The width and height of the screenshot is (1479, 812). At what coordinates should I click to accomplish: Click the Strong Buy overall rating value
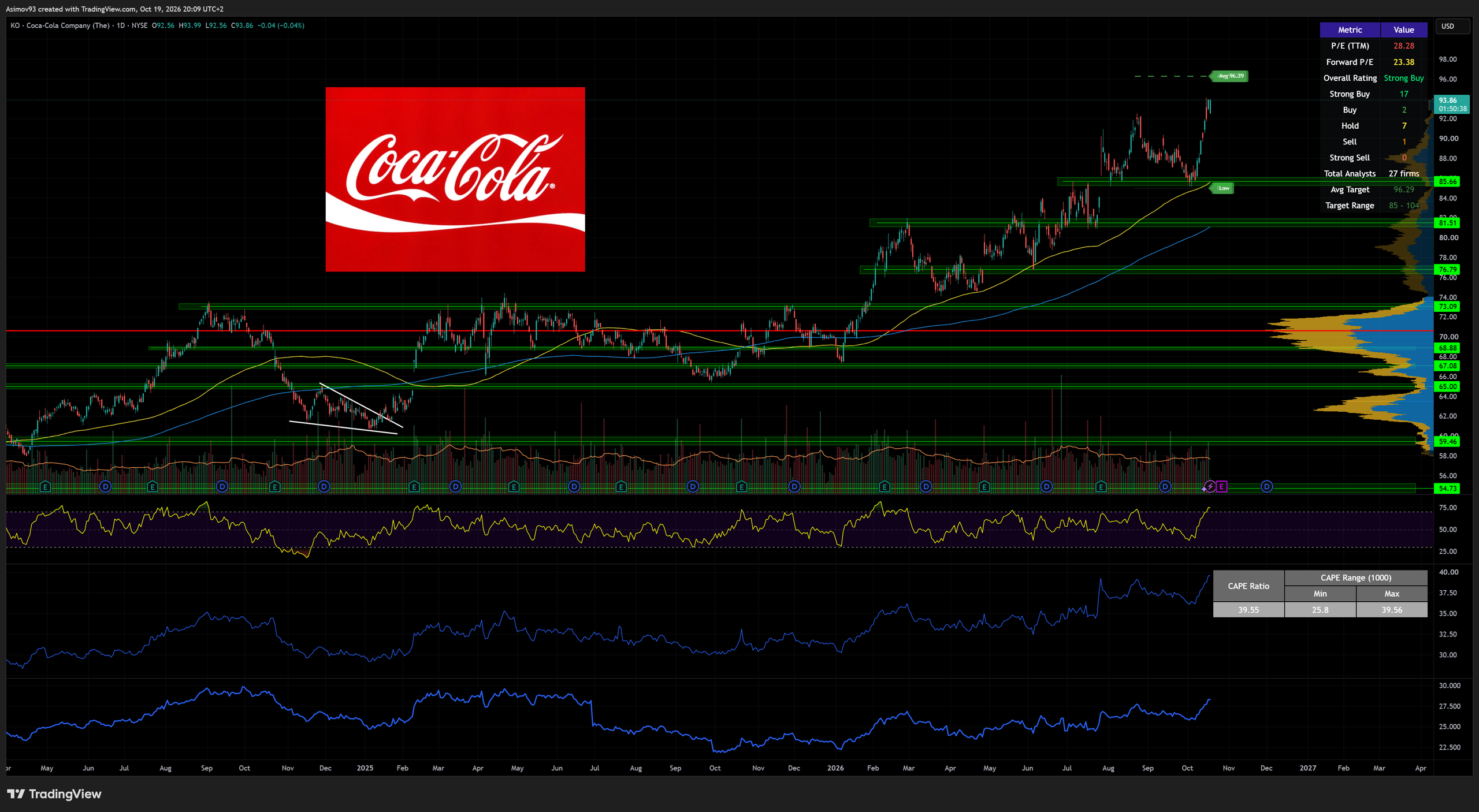tap(1403, 78)
